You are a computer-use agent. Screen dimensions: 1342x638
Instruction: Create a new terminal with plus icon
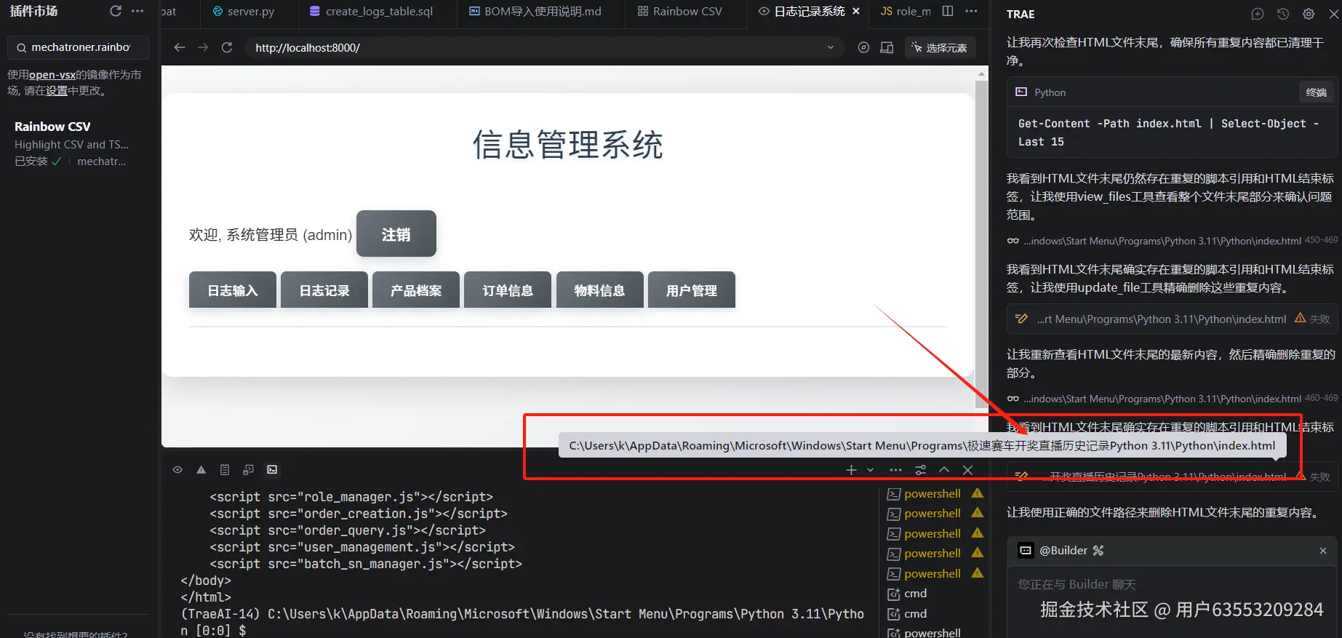point(851,470)
